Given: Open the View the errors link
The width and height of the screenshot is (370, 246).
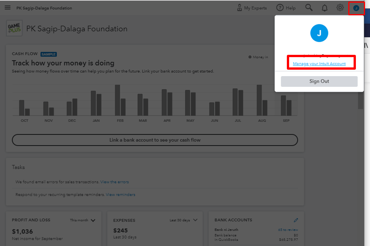Looking at the screenshot, I should (x=114, y=182).
